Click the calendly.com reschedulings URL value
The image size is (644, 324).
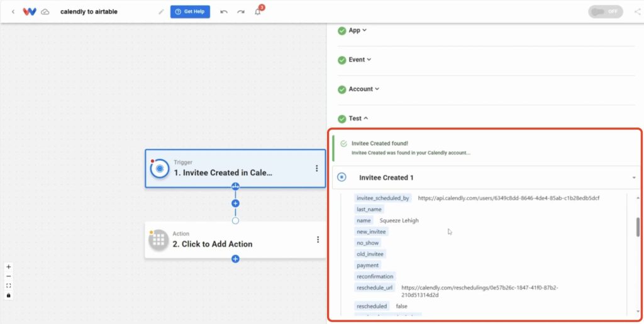(480, 291)
